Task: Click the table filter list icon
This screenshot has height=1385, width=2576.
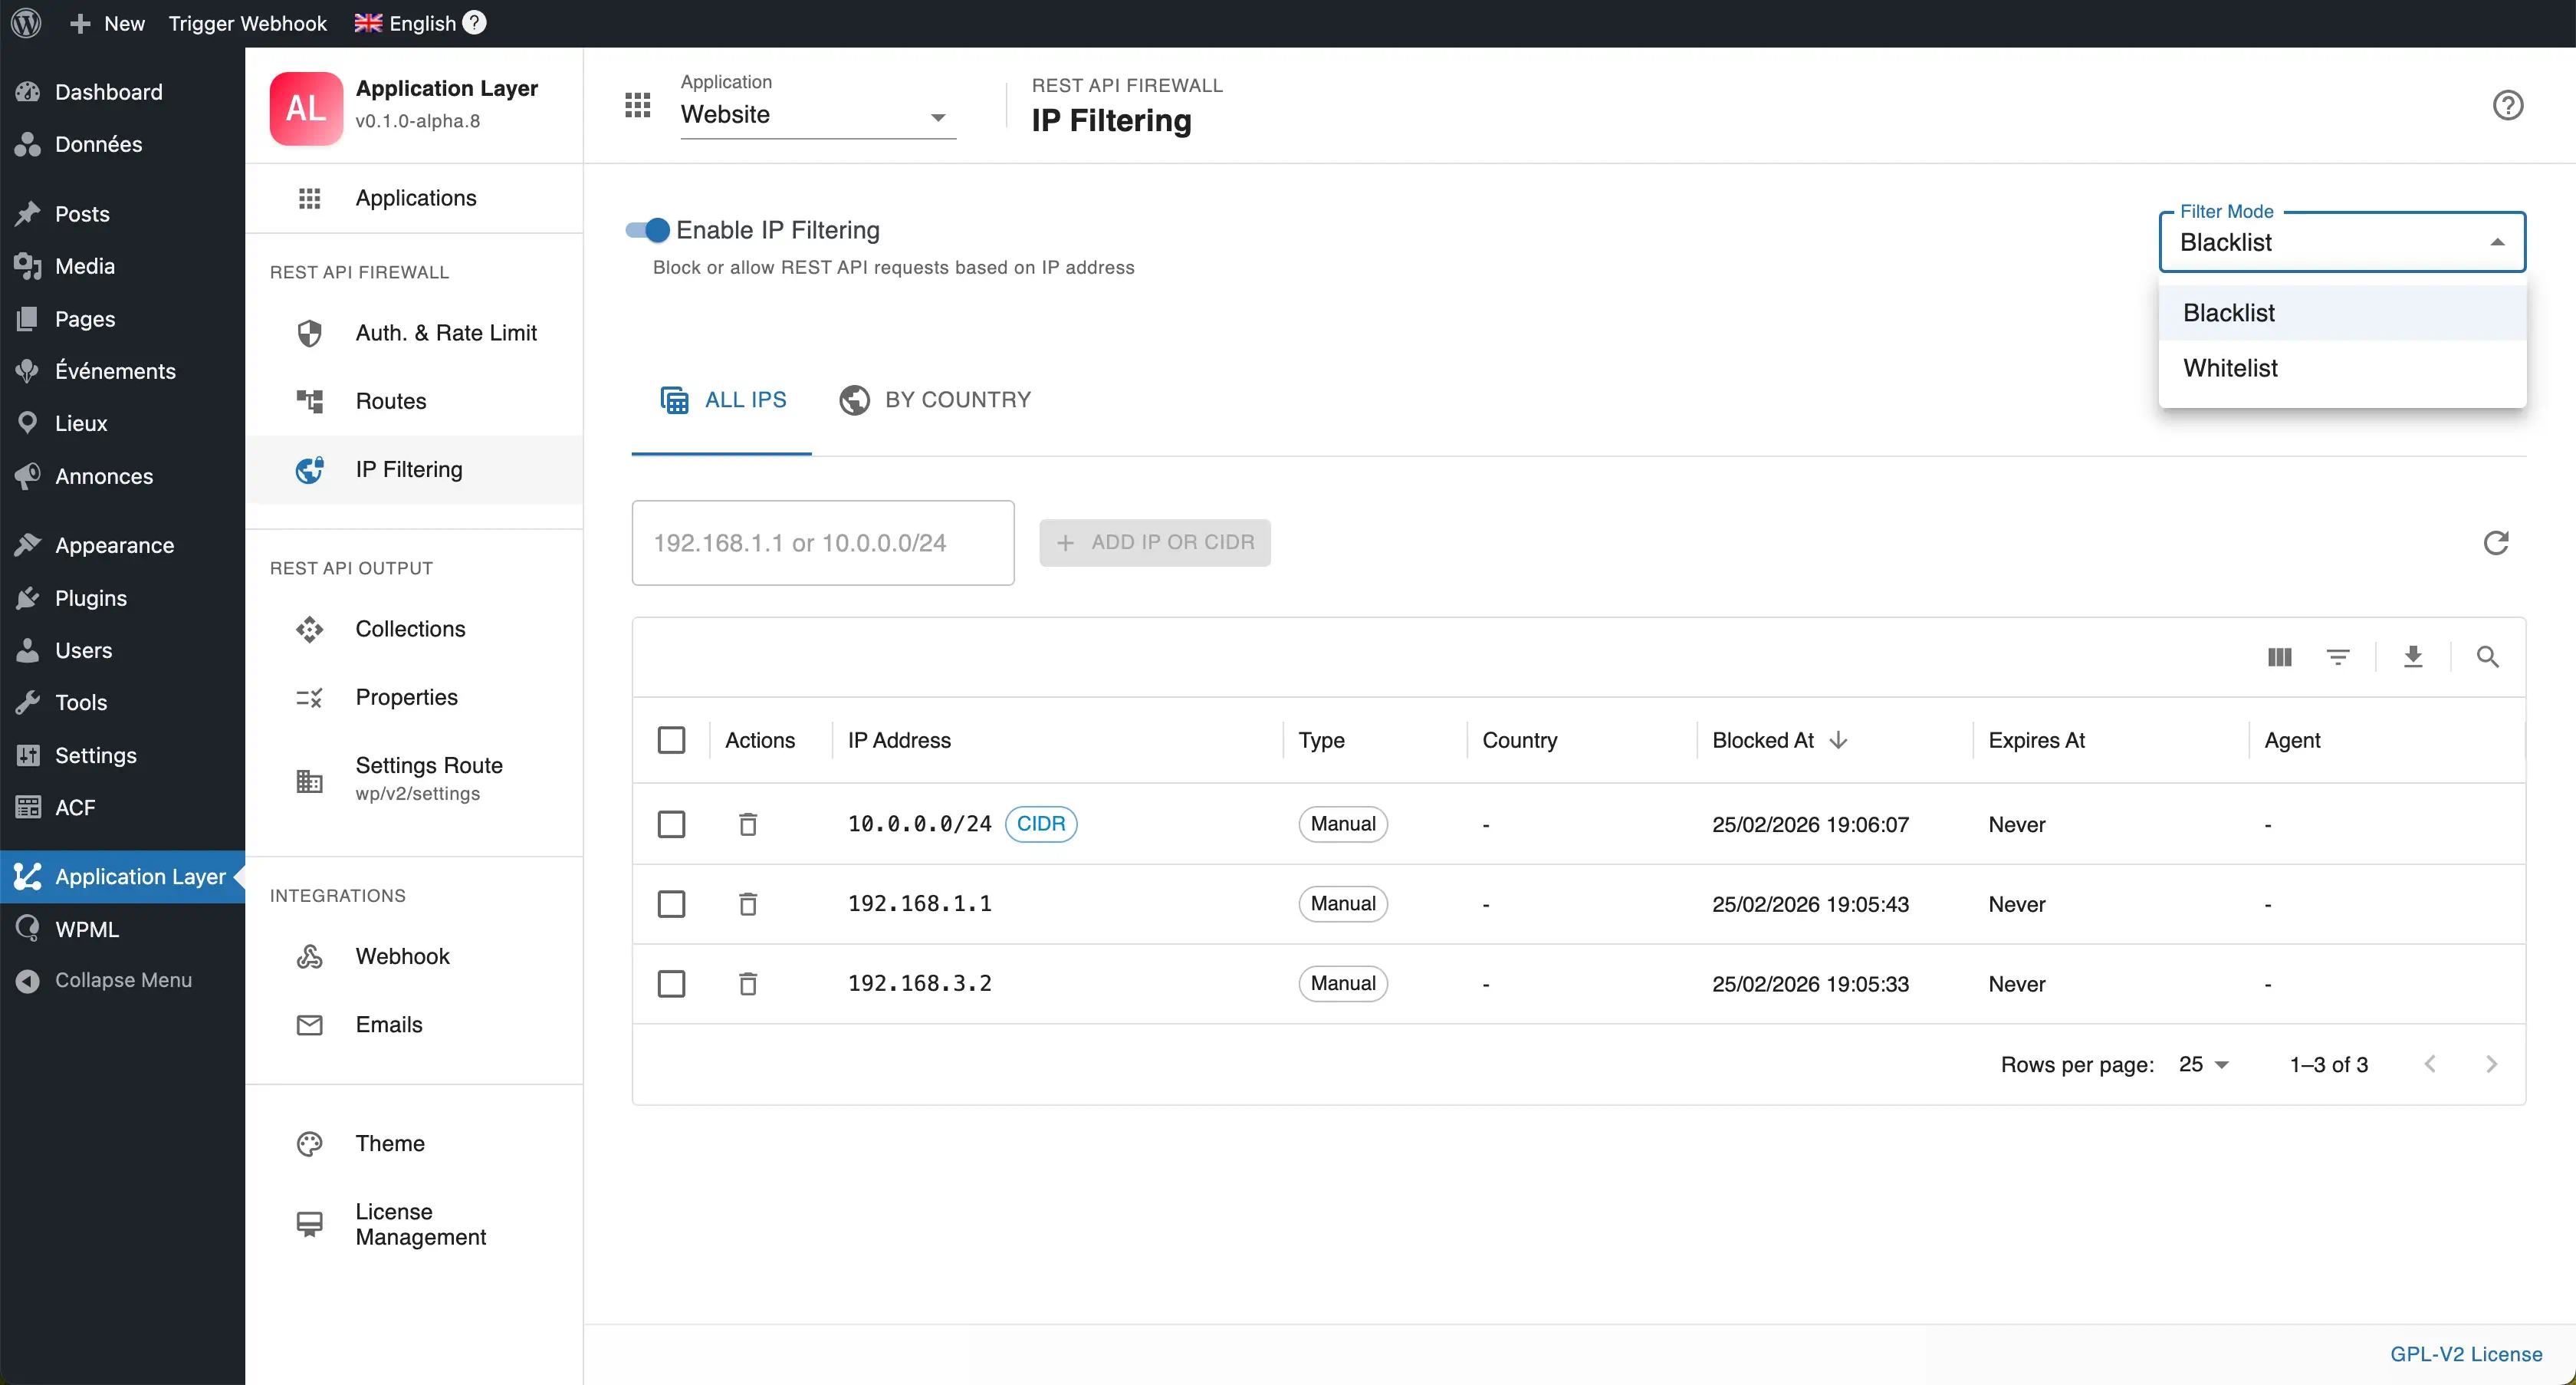Action: click(2337, 657)
